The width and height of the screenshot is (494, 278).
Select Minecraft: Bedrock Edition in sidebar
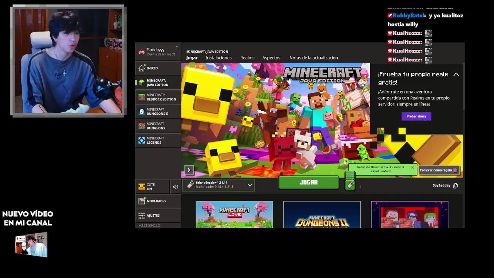point(158,97)
